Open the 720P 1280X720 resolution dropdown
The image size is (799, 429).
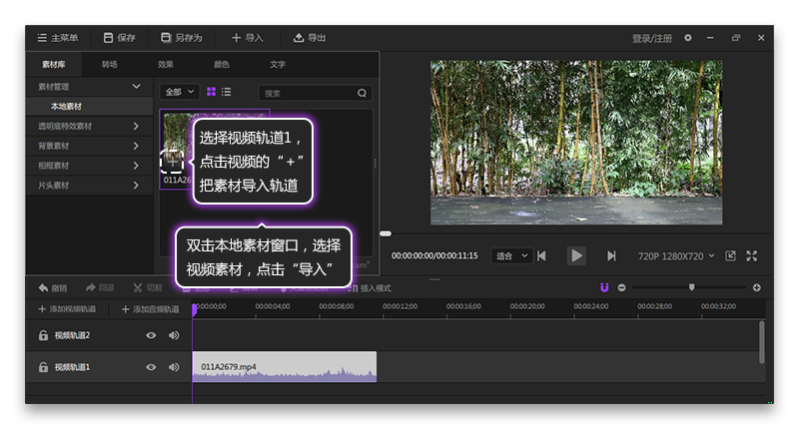coord(676,255)
